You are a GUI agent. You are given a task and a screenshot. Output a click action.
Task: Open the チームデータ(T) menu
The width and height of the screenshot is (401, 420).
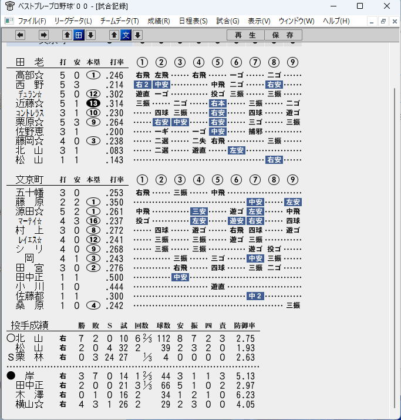point(120,21)
